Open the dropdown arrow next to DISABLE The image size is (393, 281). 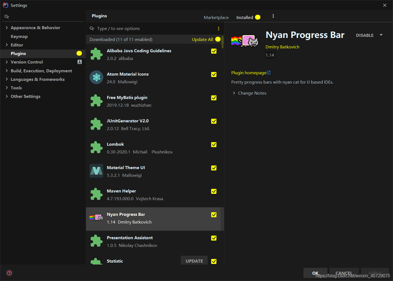(x=381, y=35)
